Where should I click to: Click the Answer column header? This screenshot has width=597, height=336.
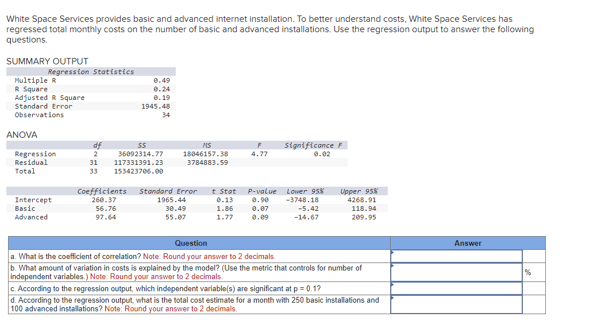coord(468,243)
